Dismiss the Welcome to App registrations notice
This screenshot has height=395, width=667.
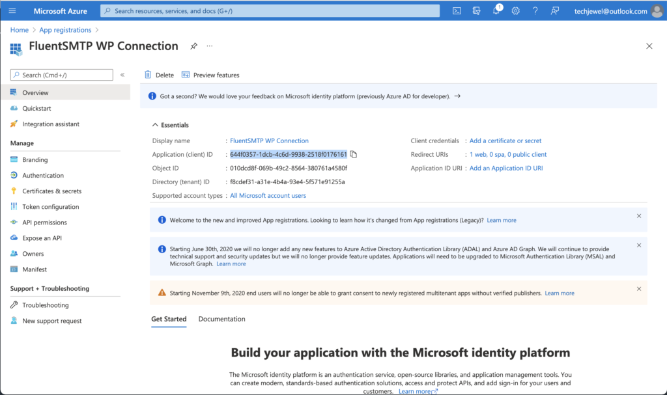(x=639, y=216)
